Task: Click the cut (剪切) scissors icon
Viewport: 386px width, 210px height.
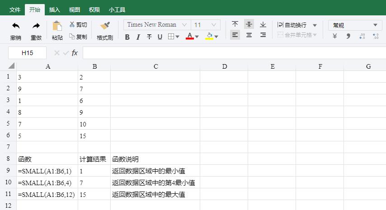Action: [x=72, y=24]
